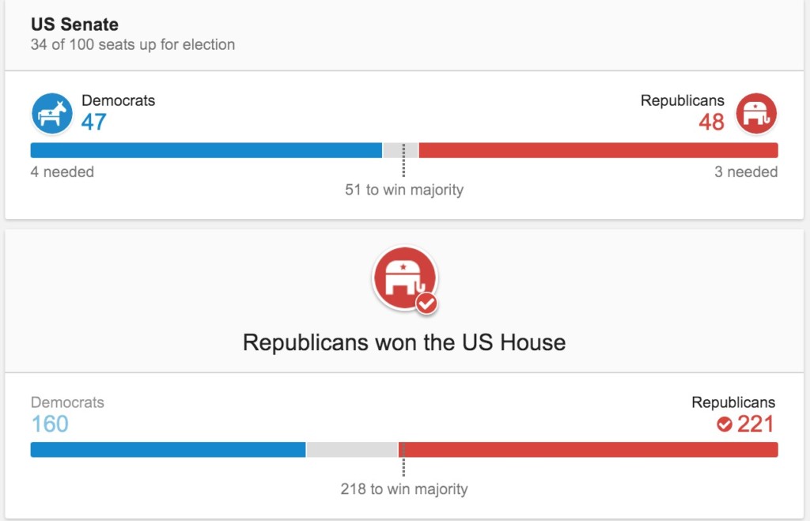Click the US Senate heading
810x521 pixels.
[74, 25]
